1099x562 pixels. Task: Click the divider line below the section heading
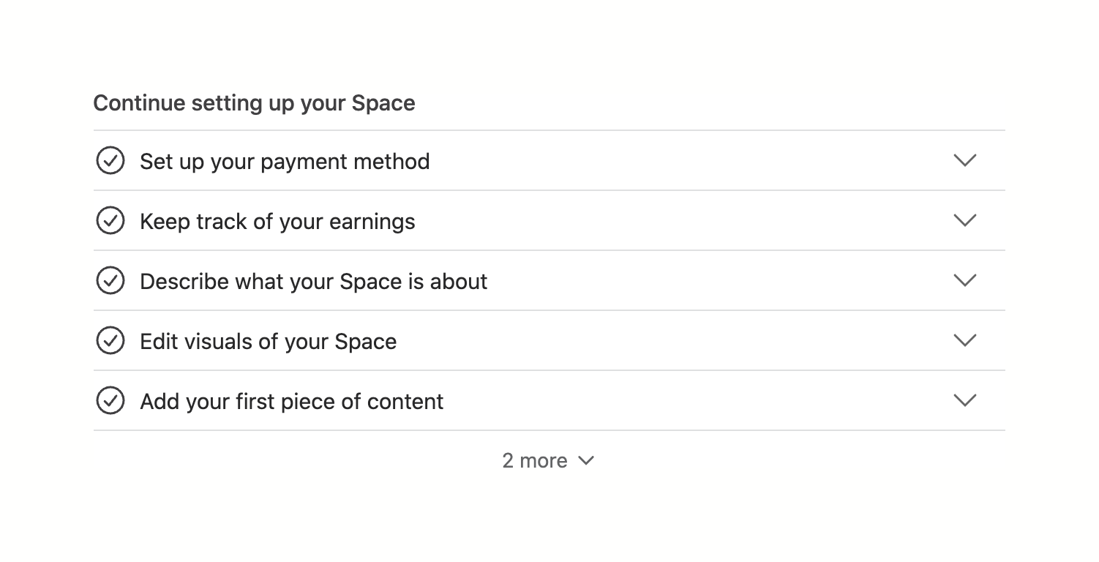point(549,130)
